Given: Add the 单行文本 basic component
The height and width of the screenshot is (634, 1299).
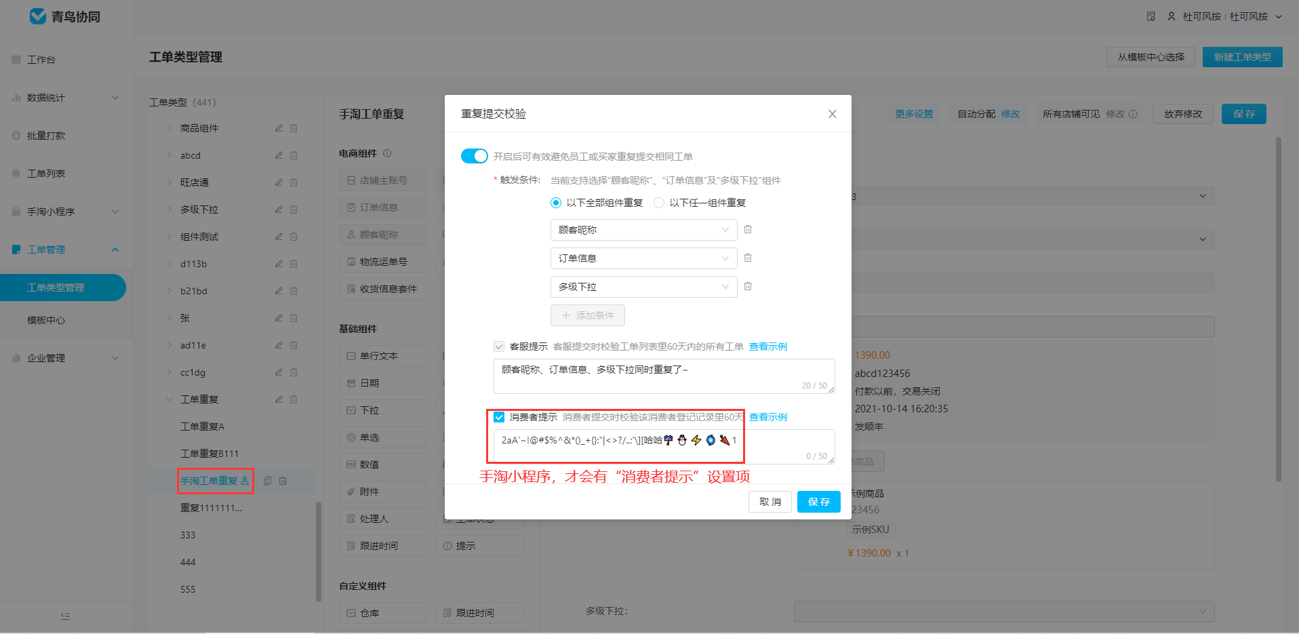Looking at the screenshot, I should (383, 356).
